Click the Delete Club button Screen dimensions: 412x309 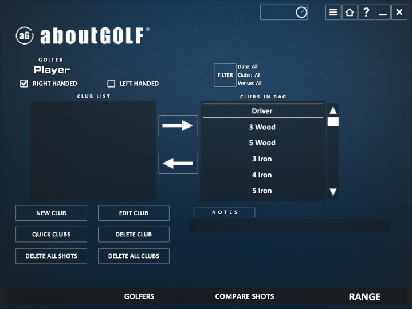pyautogui.click(x=134, y=234)
